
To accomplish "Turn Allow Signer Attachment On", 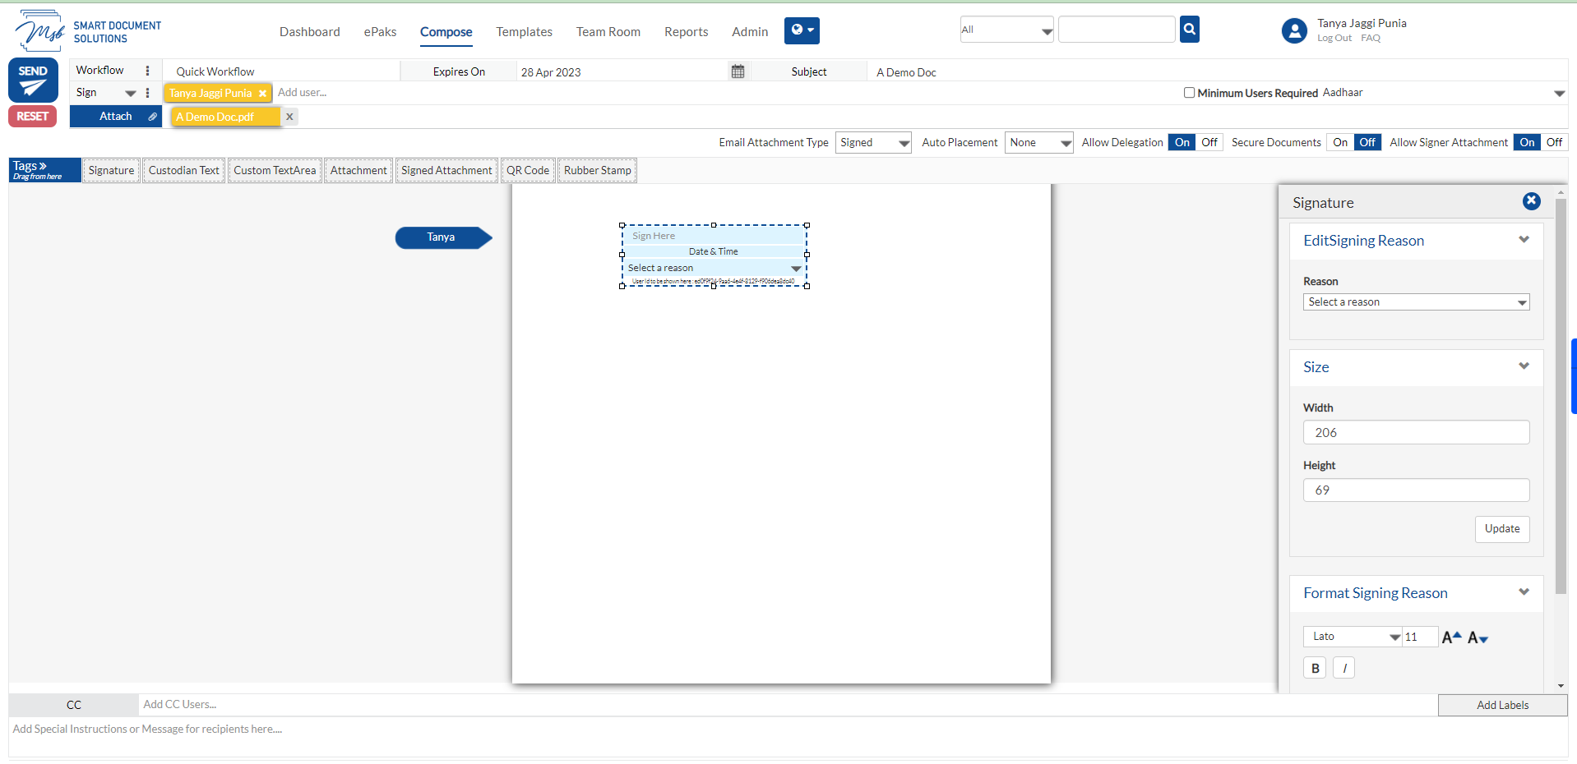I will 1527,142.
